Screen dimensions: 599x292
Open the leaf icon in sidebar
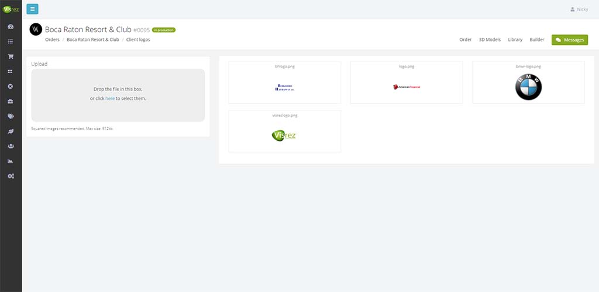pos(11,131)
